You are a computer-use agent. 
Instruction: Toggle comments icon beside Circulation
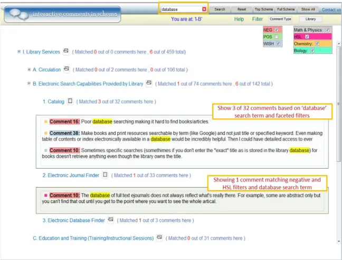pos(66,69)
